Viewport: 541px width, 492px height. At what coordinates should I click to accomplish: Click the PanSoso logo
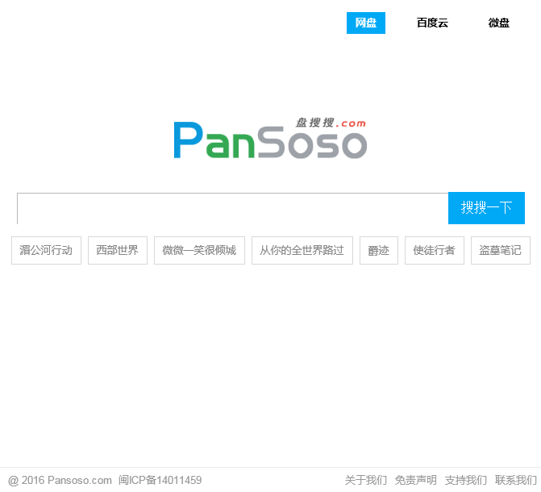click(270, 139)
